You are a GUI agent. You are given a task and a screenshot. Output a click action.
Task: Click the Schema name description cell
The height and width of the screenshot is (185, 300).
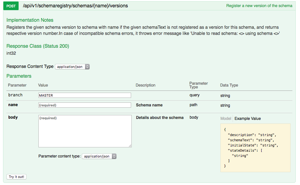[149, 105]
